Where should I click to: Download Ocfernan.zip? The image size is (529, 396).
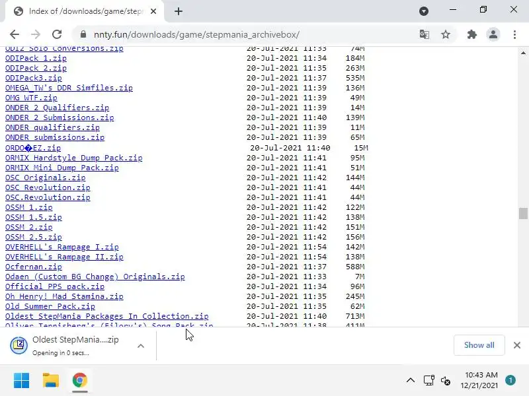click(34, 267)
